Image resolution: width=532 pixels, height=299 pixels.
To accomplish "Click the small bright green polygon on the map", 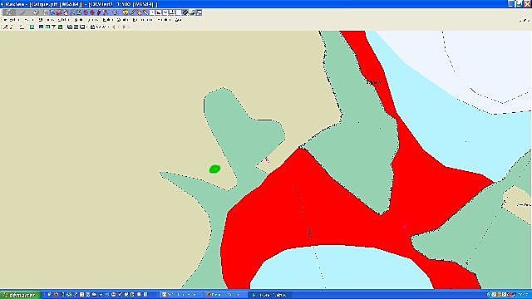I will point(214,169).
